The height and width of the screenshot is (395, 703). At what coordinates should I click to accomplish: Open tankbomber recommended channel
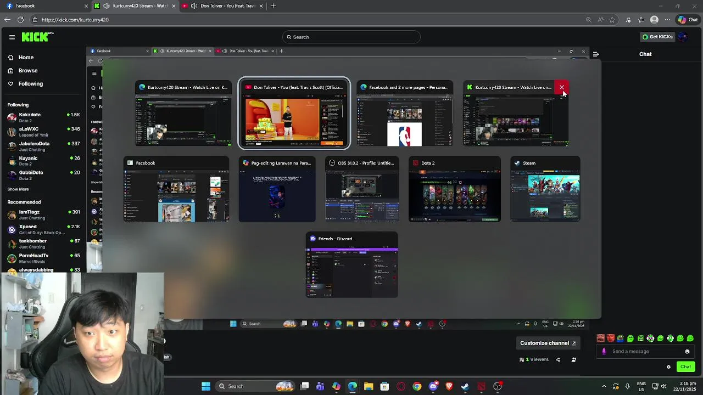coord(44,244)
